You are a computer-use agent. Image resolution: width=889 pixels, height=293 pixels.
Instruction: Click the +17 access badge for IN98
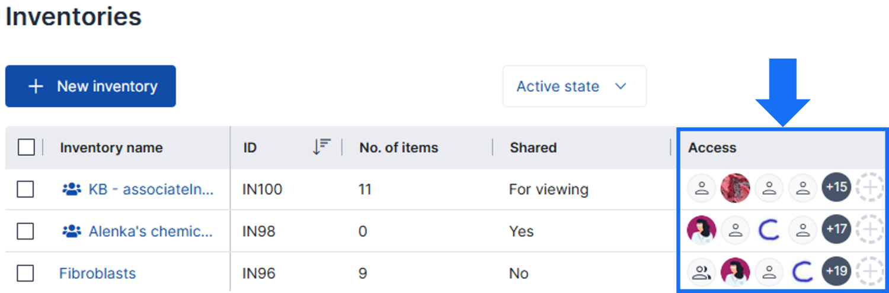coord(836,230)
